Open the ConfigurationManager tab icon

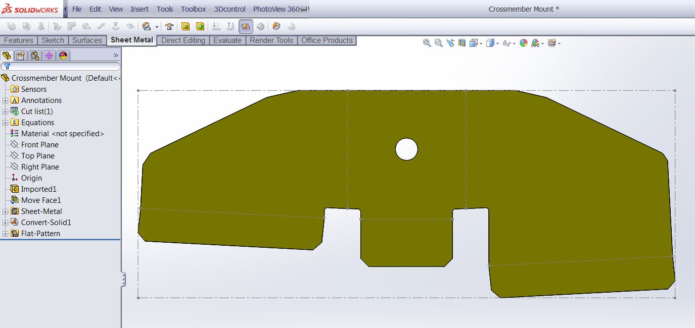[34, 56]
